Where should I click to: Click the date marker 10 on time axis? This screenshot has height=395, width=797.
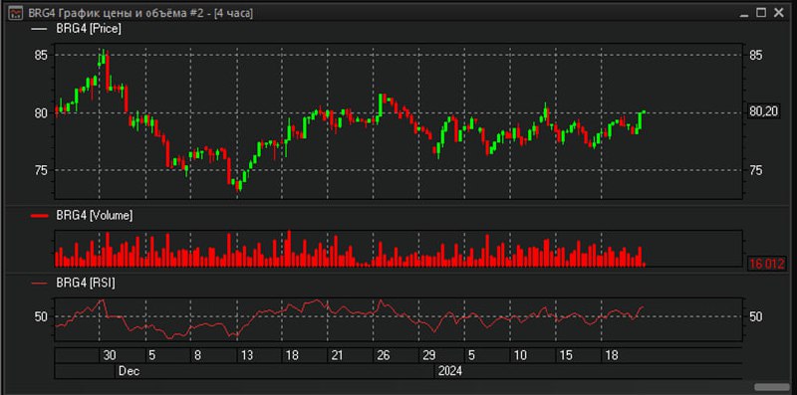click(520, 355)
